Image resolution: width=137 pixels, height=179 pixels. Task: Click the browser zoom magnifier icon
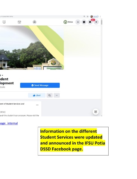tap(84, 16)
